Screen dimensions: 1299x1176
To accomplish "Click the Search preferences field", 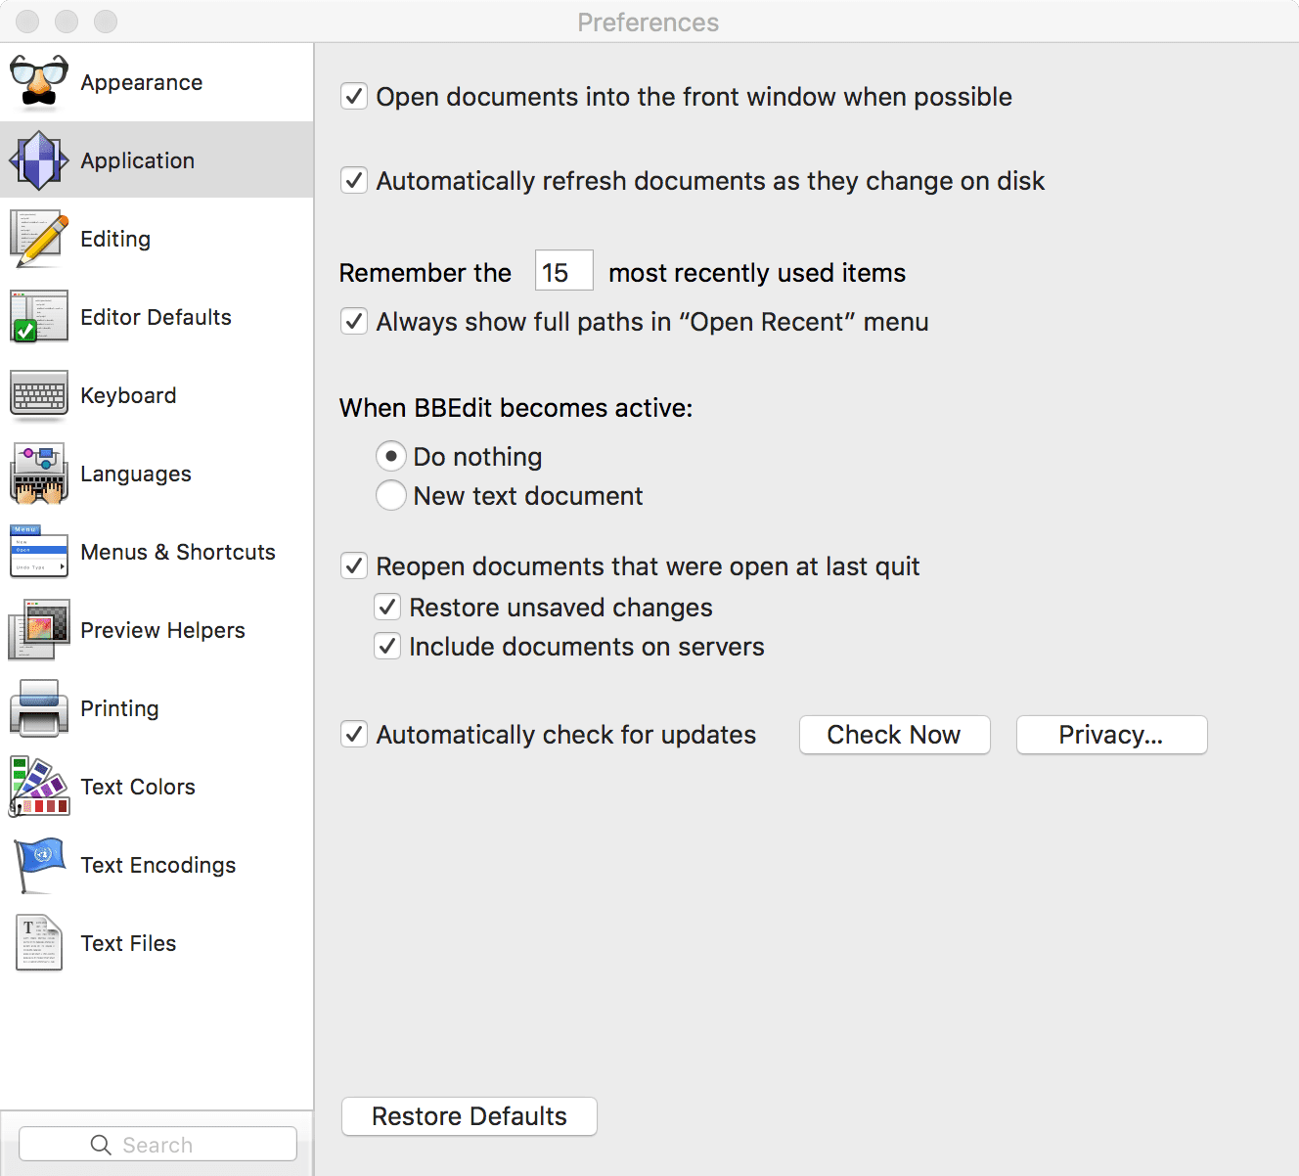I will [157, 1144].
